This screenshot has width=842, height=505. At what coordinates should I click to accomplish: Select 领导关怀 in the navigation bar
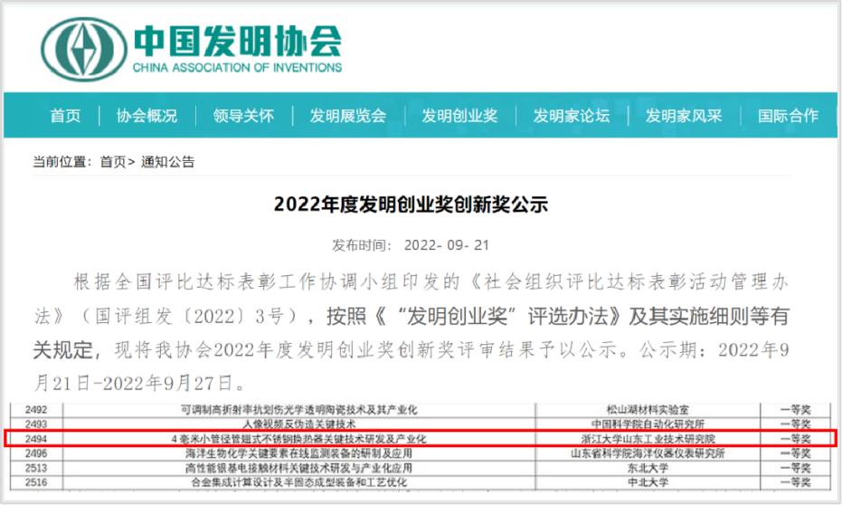pos(243,116)
